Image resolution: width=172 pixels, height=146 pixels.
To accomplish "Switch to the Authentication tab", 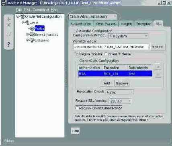I will (x=81, y=24).
